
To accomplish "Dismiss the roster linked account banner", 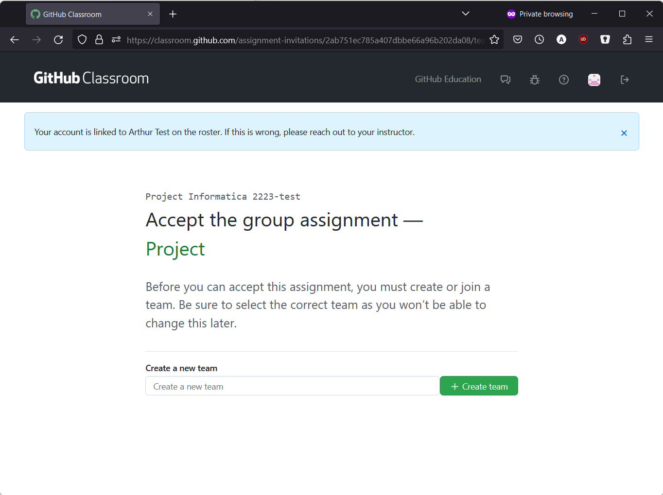I will coord(624,133).
